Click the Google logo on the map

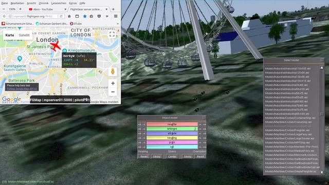click(x=11, y=99)
